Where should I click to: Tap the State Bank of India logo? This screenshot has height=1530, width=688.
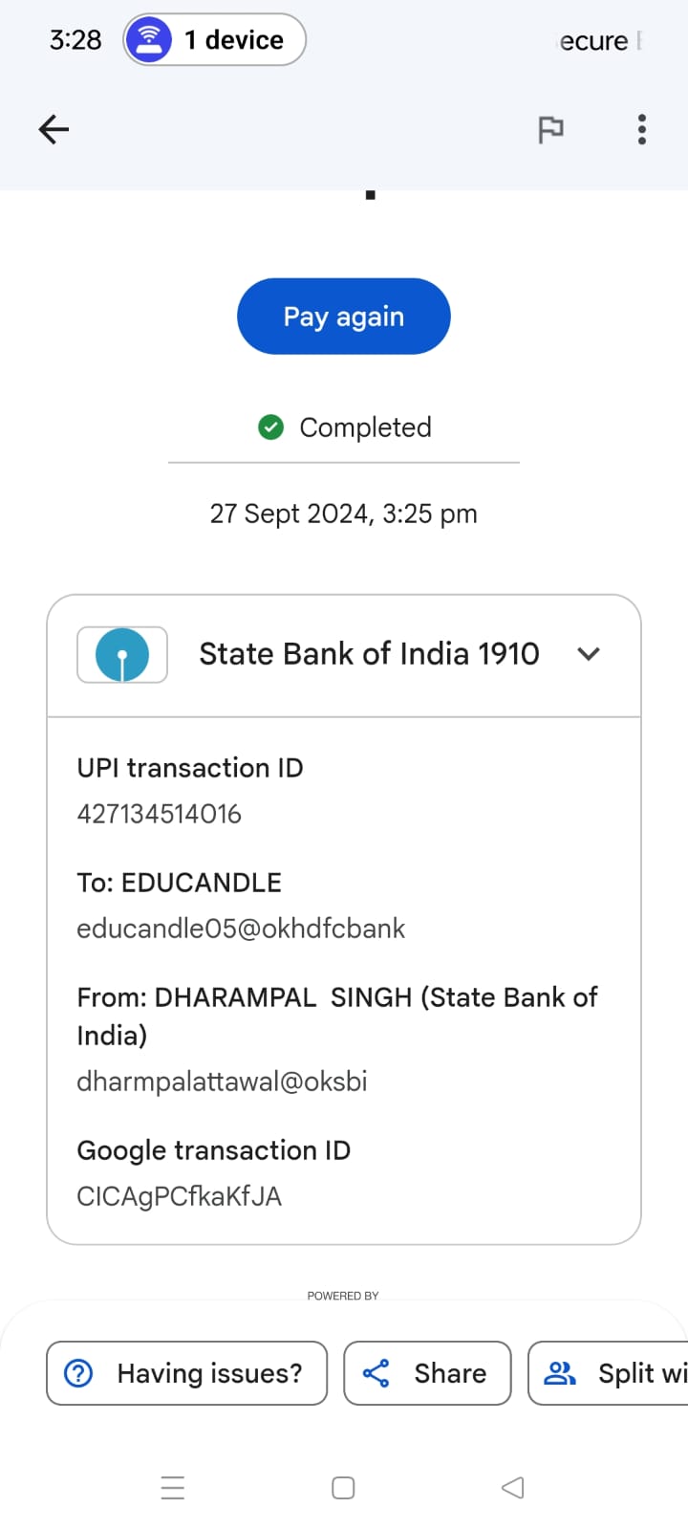pos(122,655)
